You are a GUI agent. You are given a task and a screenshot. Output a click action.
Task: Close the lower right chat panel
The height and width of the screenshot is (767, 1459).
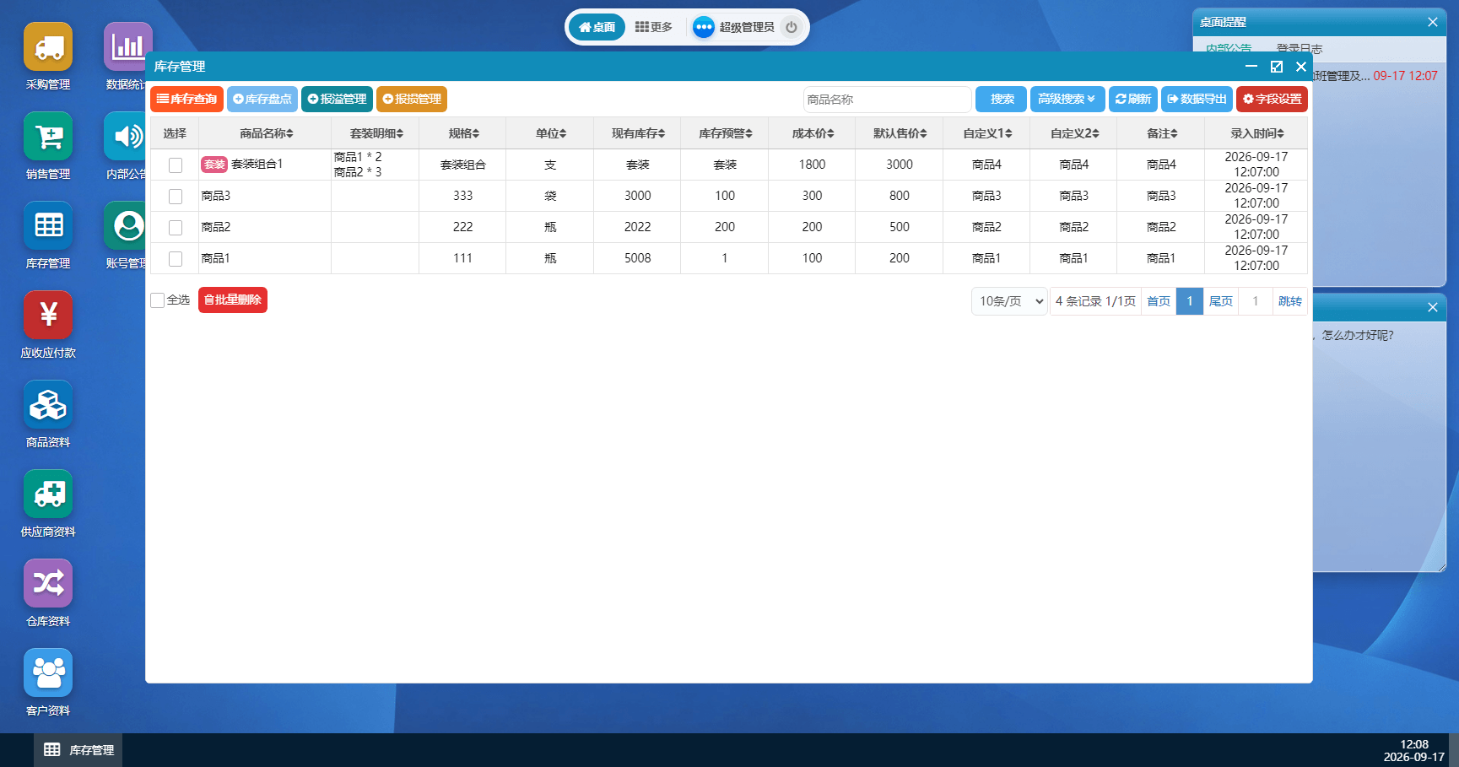pyautogui.click(x=1433, y=307)
